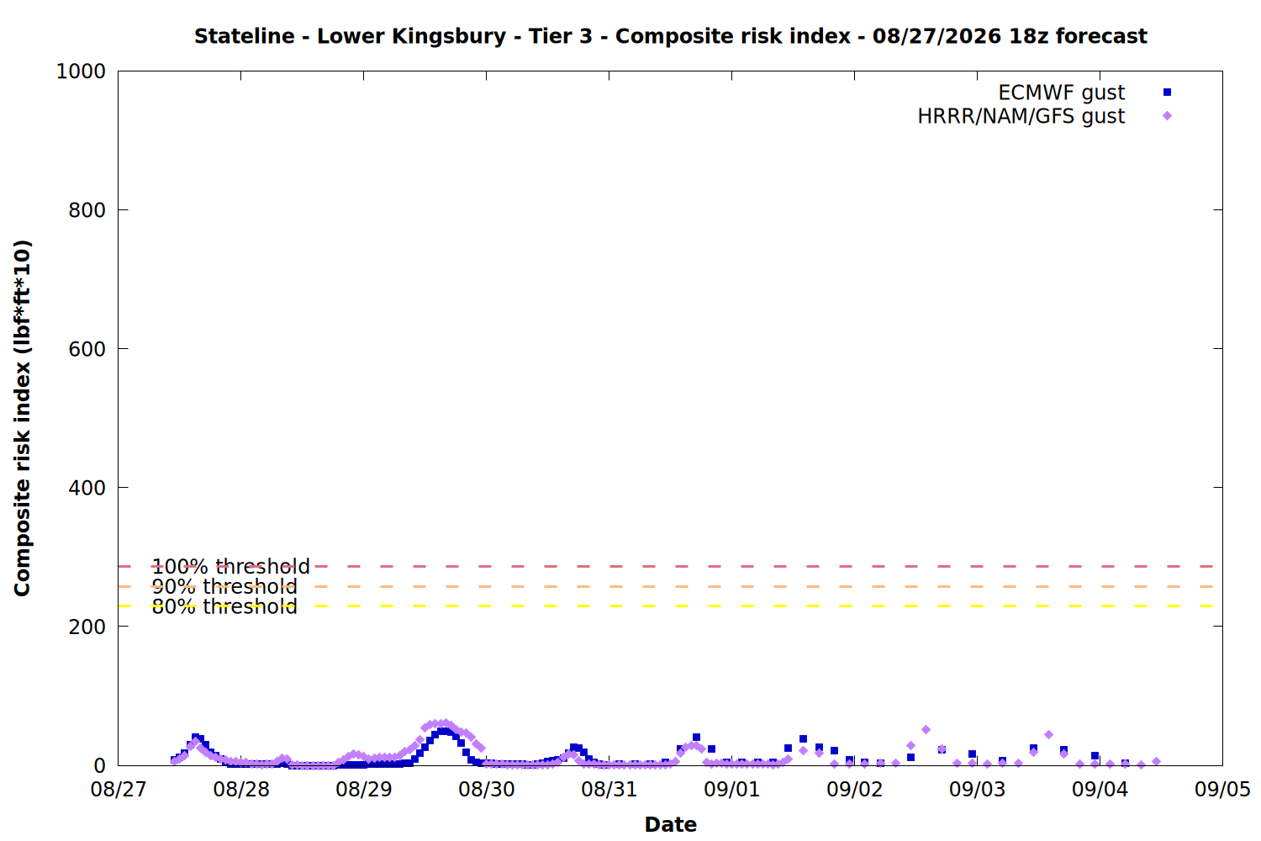Click the x-axis date label 09/02
This screenshot has width=1261, height=841.
tap(855, 790)
